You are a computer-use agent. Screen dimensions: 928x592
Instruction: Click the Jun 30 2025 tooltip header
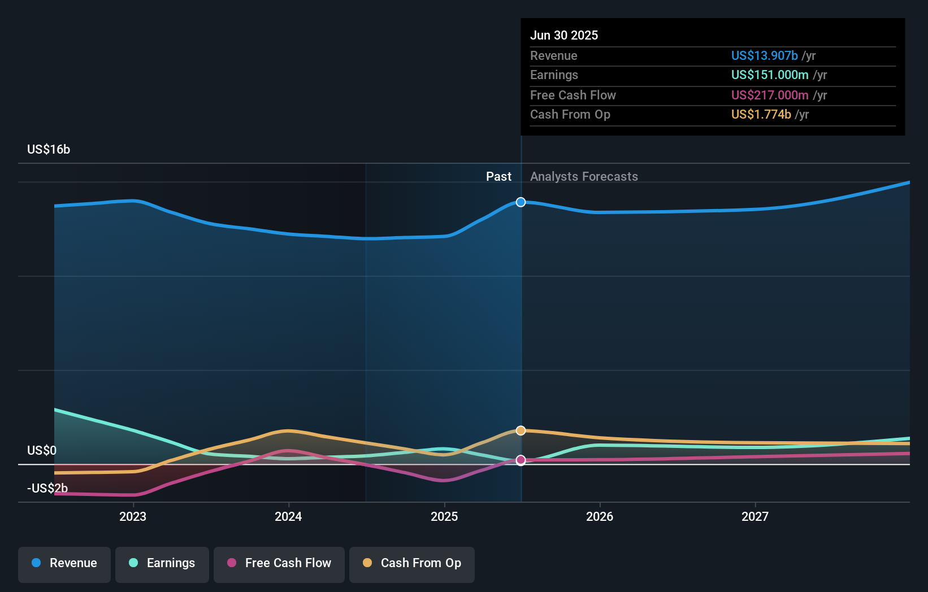click(564, 35)
